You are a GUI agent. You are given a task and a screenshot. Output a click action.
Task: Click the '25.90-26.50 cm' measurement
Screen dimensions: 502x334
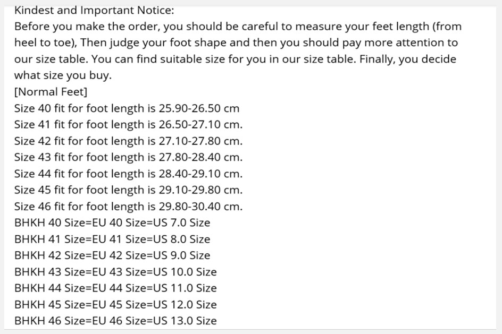[x=199, y=108]
